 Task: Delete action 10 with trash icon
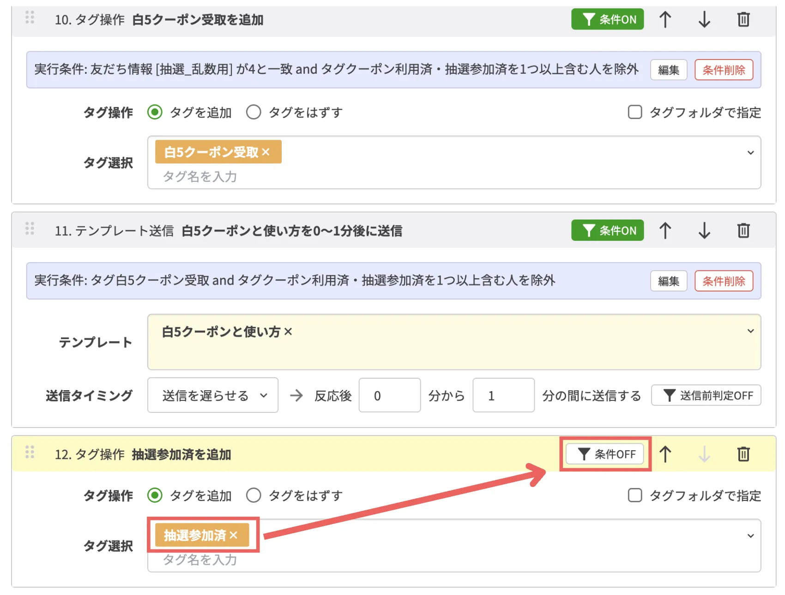coord(743,19)
